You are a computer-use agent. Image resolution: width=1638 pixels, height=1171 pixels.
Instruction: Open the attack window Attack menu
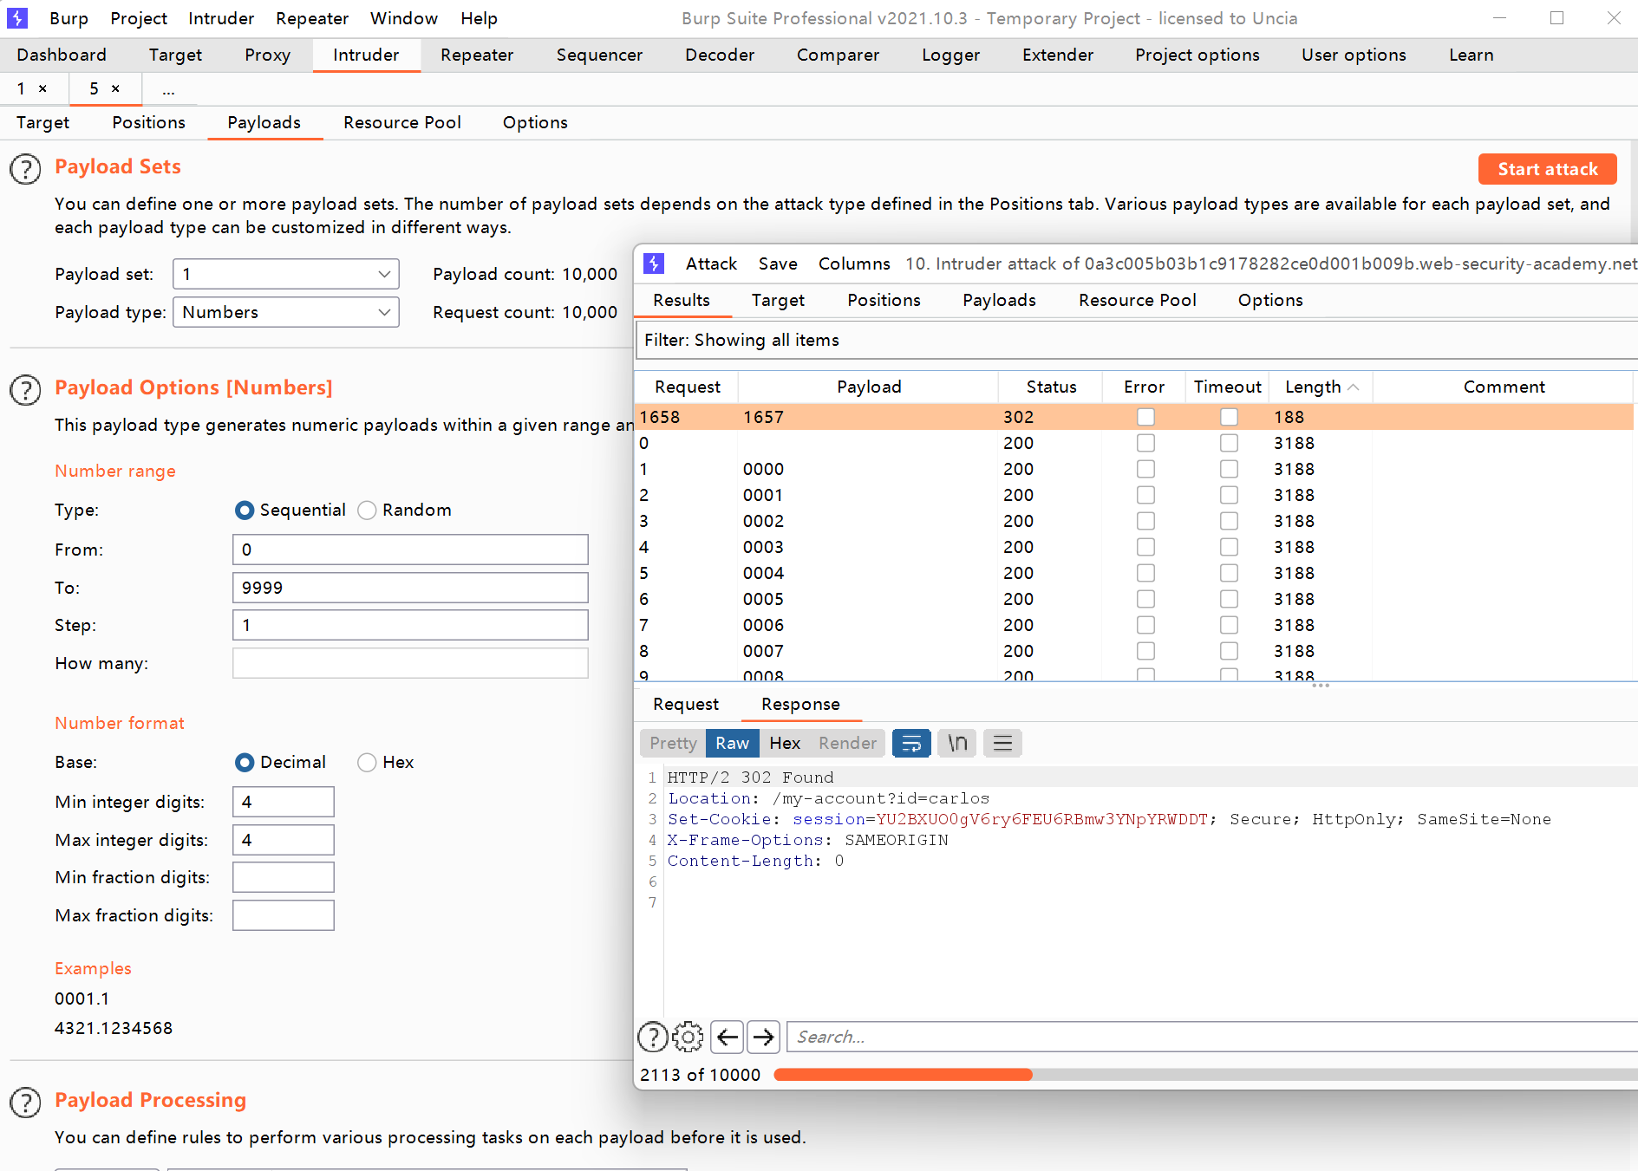tap(711, 263)
